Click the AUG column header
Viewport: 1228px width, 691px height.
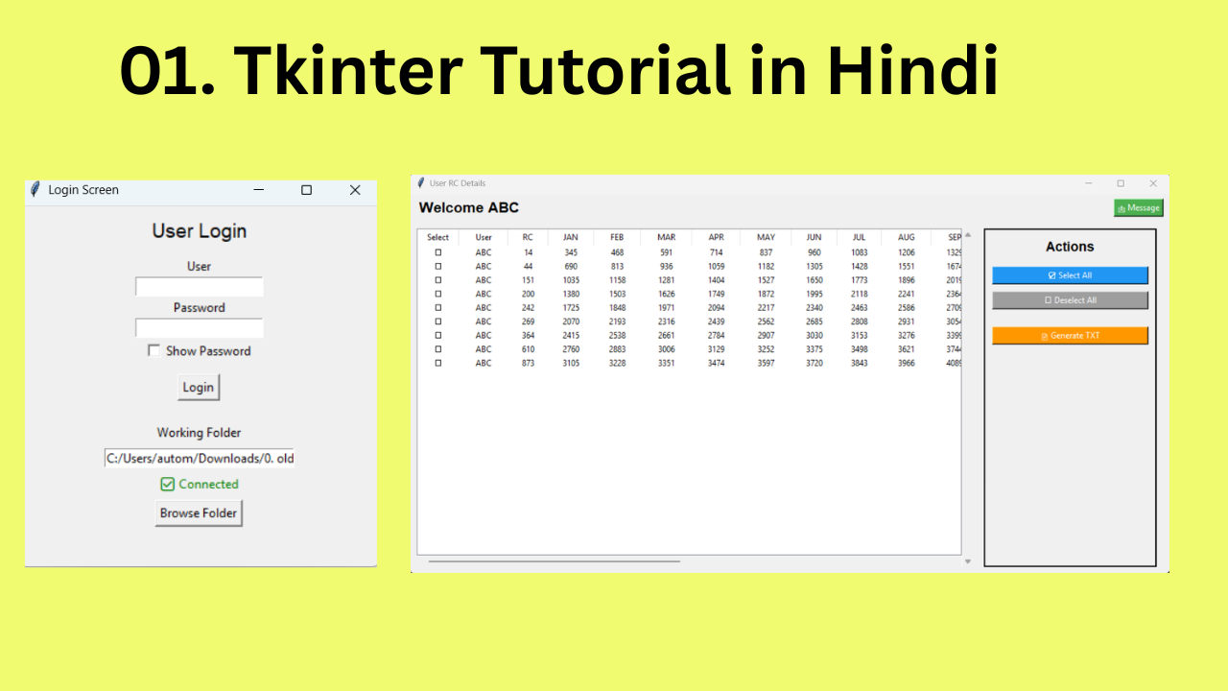(907, 237)
